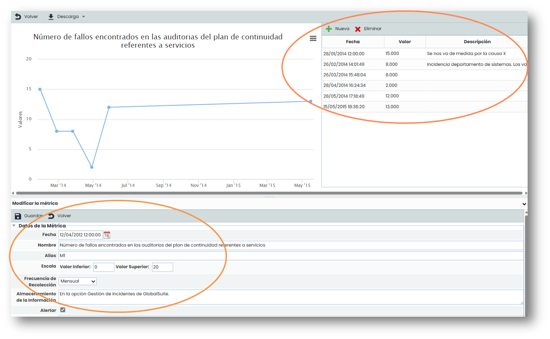Toggle the Alertar checkbox

coord(63,310)
